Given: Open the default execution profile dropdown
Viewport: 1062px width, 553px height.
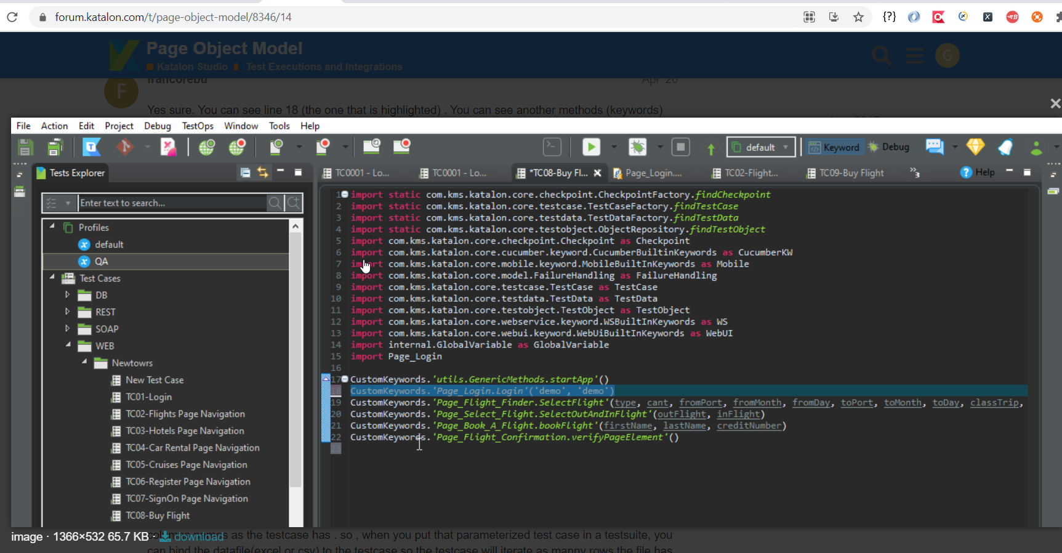Looking at the screenshot, I should coord(761,147).
